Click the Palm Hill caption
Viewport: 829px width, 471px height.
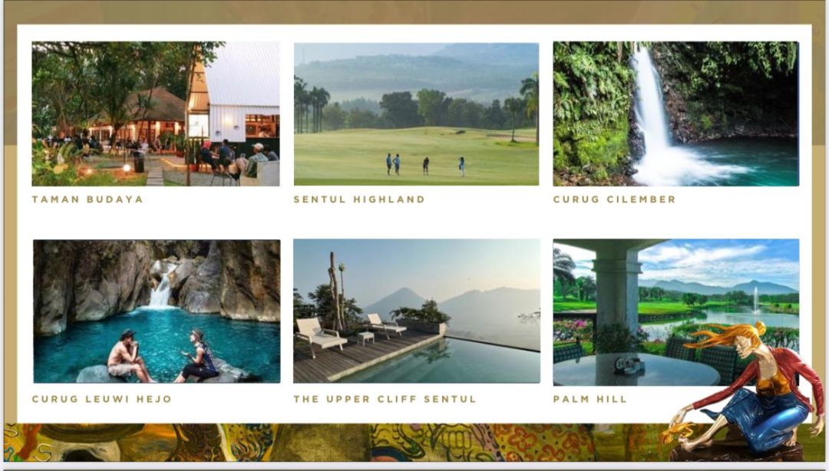tap(590, 399)
